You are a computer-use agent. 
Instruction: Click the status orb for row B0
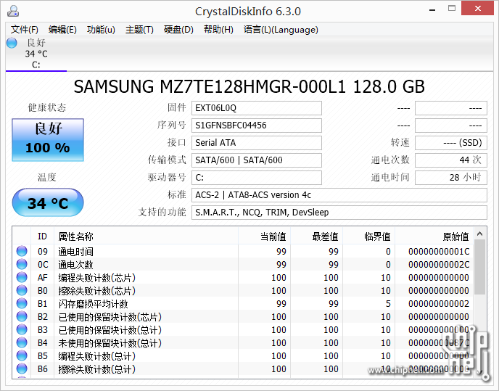pyautogui.click(x=22, y=290)
